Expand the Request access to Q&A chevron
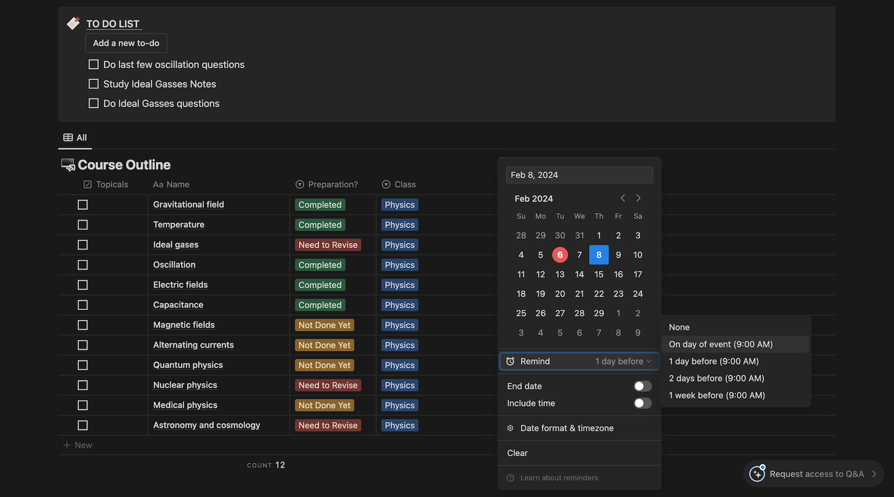The image size is (894, 497). 874,474
